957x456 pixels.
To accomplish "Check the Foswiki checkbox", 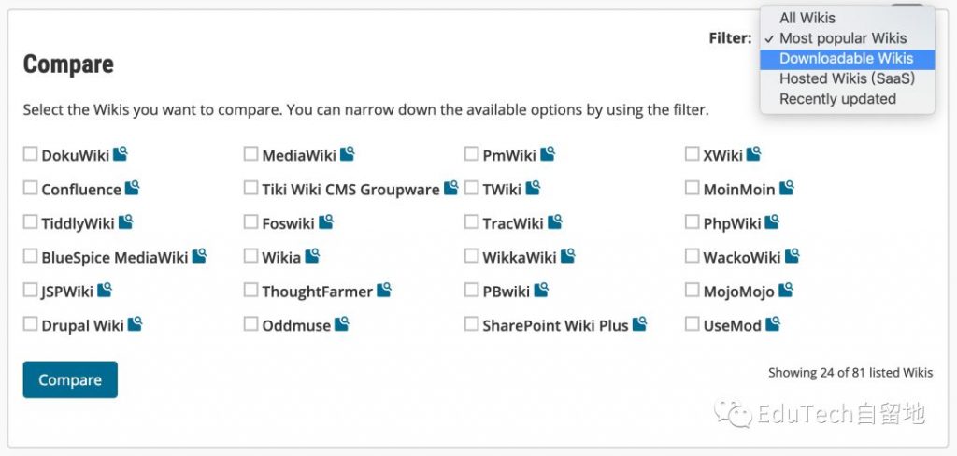I will click(250, 221).
